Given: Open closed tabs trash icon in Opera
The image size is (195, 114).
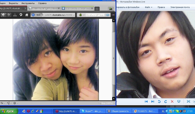Looking at the screenshot, I should [111, 9].
